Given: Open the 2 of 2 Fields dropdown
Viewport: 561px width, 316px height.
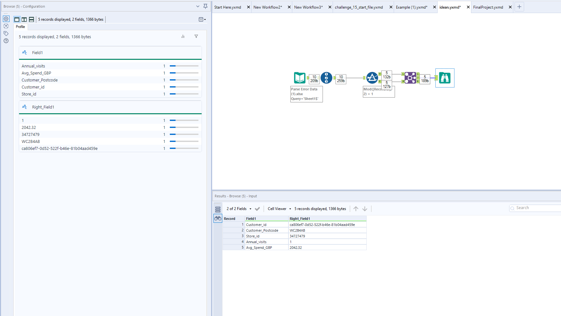Looking at the screenshot, I should click(x=239, y=209).
